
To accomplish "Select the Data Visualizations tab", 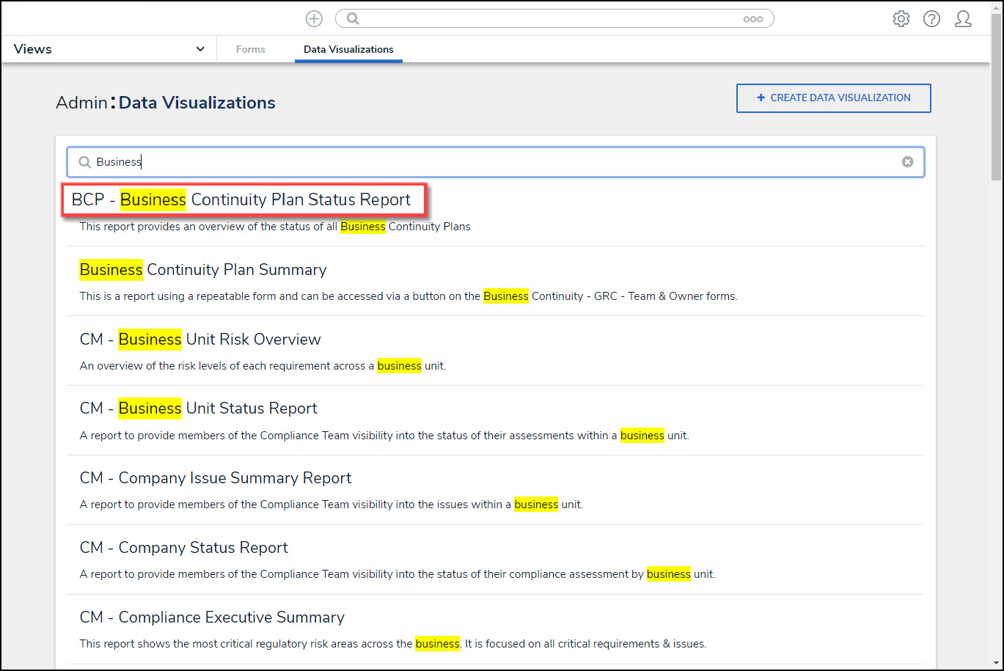I will (x=348, y=49).
